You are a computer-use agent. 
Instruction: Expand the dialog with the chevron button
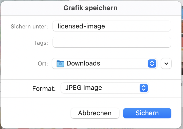[x=166, y=63]
